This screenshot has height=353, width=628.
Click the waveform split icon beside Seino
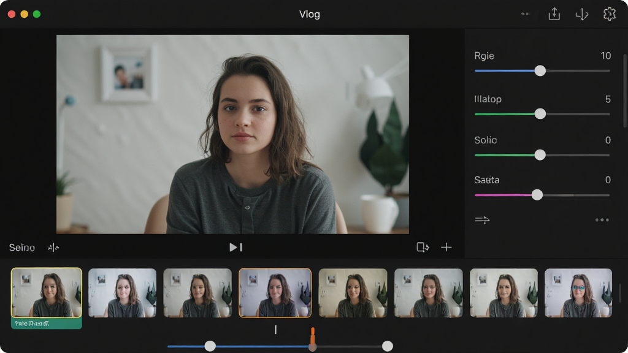tap(53, 248)
